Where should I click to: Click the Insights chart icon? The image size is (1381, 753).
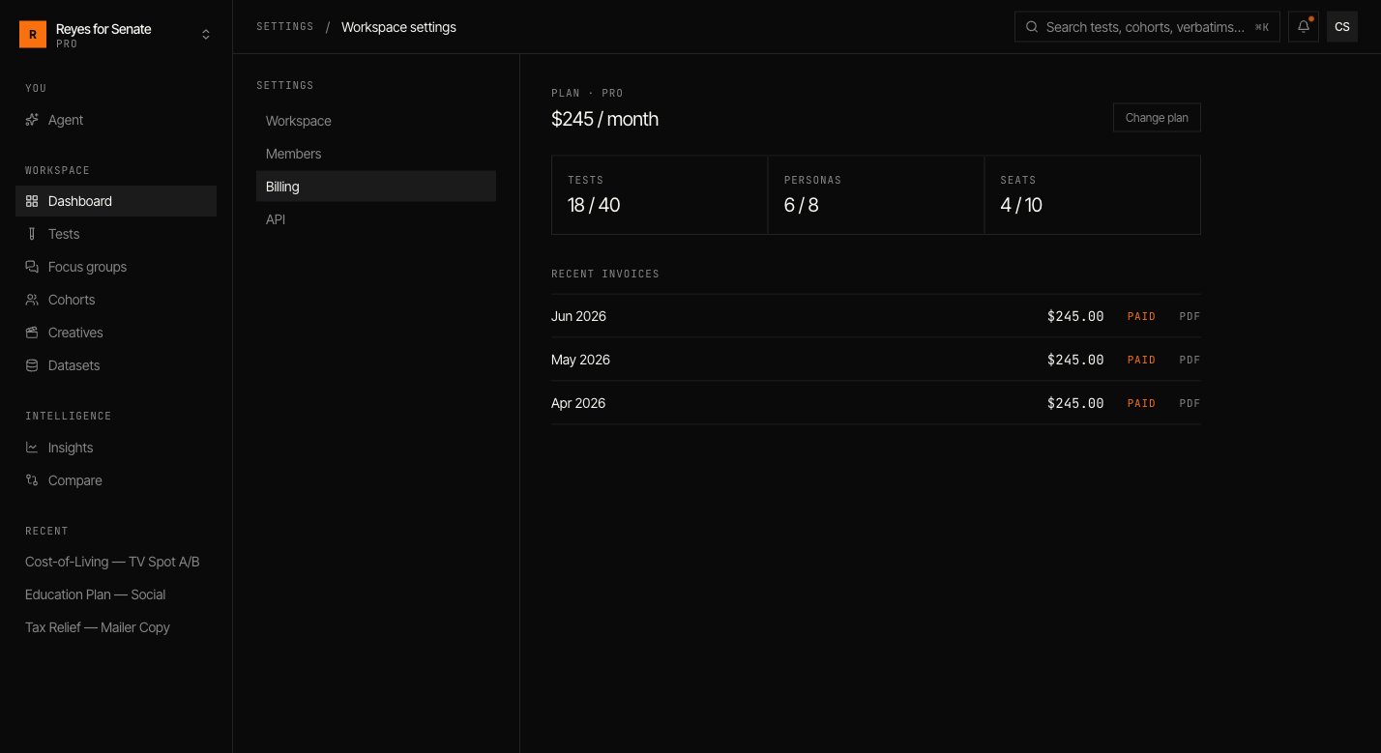pos(32,448)
